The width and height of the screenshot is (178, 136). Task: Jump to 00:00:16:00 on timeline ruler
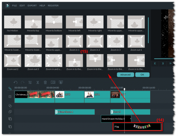click(149, 88)
